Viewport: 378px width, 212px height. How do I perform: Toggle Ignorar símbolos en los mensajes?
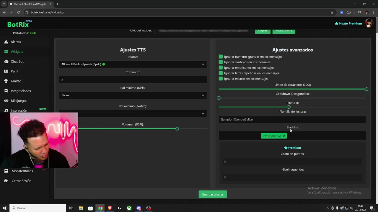(221, 62)
